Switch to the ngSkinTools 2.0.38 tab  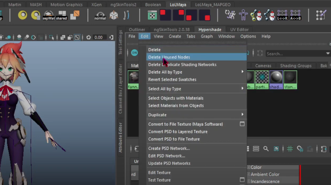(172, 30)
